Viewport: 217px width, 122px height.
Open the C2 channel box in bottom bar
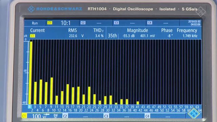click(x=83, y=116)
